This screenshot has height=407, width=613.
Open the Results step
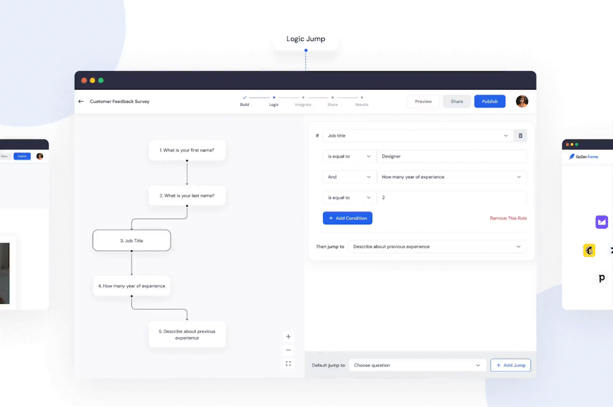pyautogui.click(x=362, y=101)
